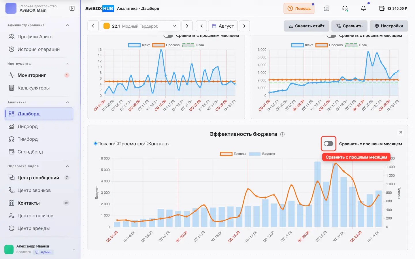This screenshot has width=415, height=259.
Task: Open the Август month picker
Action: 223,26
